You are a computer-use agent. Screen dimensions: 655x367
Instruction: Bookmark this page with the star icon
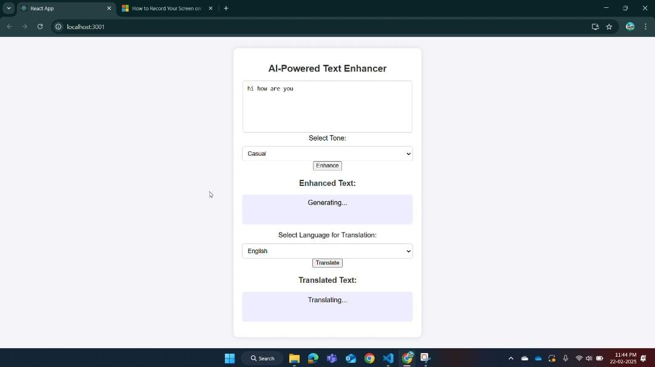[x=609, y=27]
